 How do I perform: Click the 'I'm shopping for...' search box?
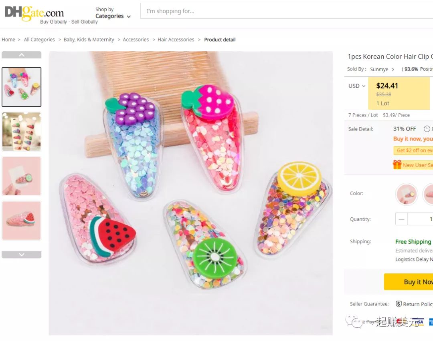(281, 11)
